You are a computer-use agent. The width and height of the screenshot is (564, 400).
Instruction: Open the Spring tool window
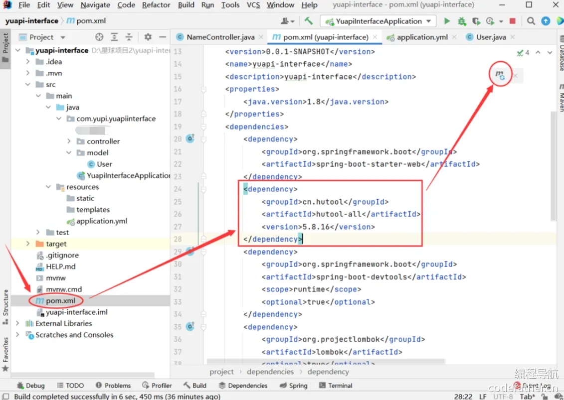coord(294,385)
